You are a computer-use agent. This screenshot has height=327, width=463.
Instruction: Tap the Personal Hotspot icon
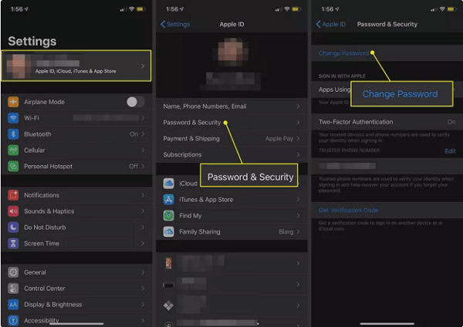[x=13, y=166]
